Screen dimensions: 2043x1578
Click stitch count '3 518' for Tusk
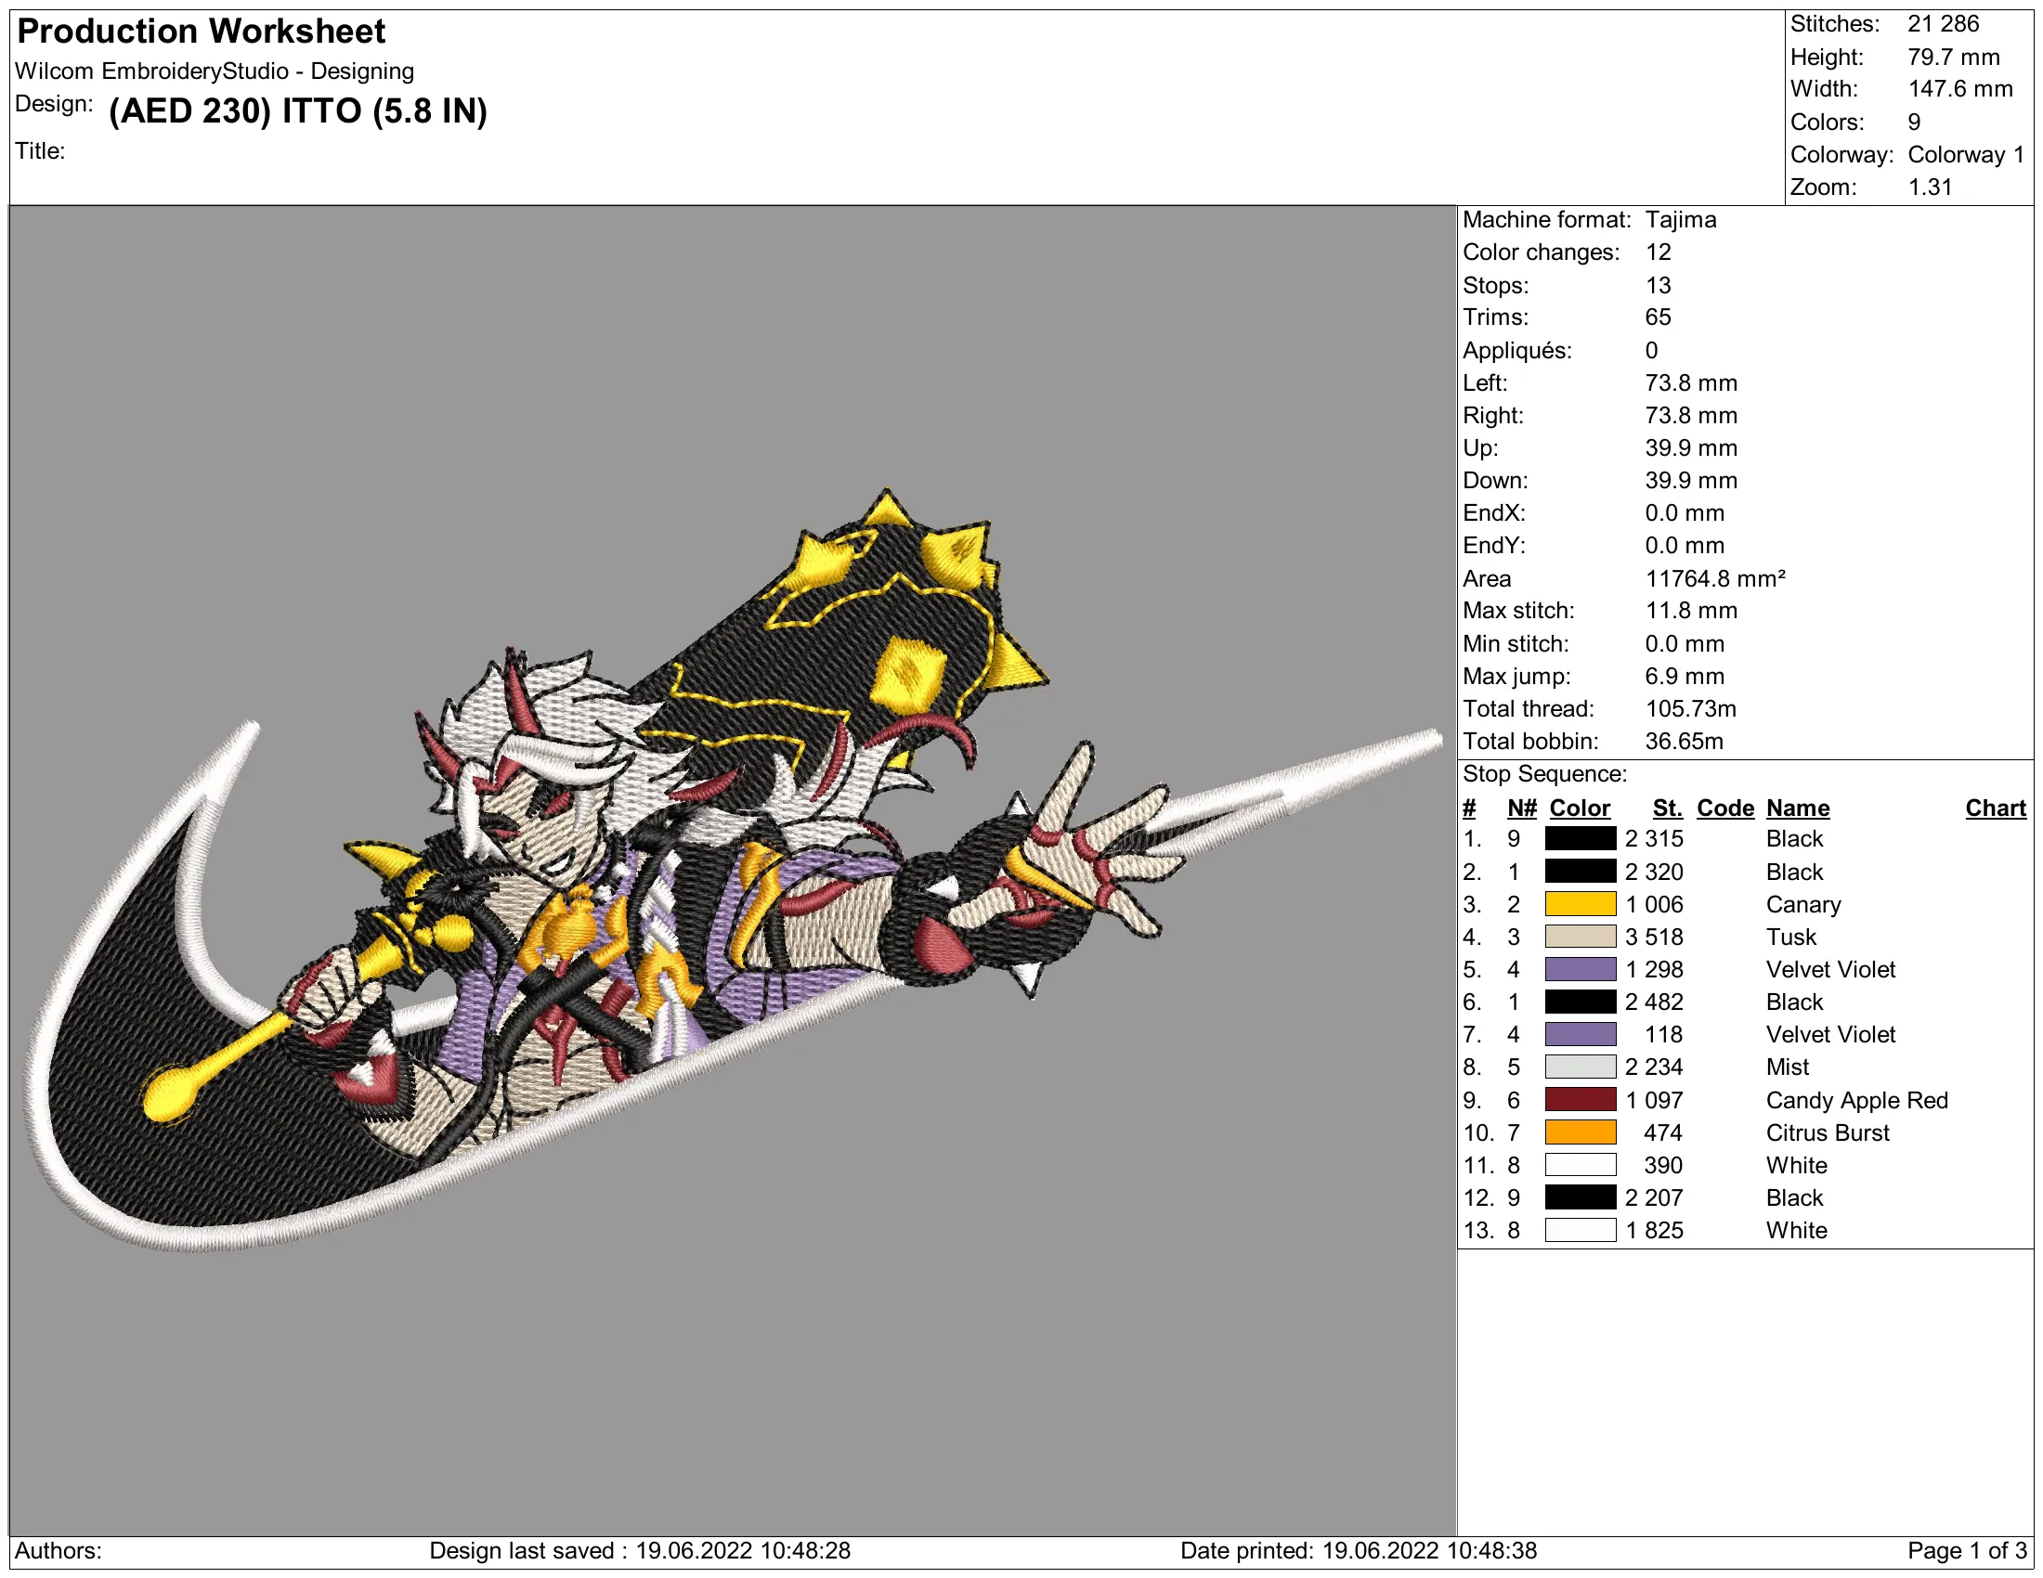click(1654, 938)
